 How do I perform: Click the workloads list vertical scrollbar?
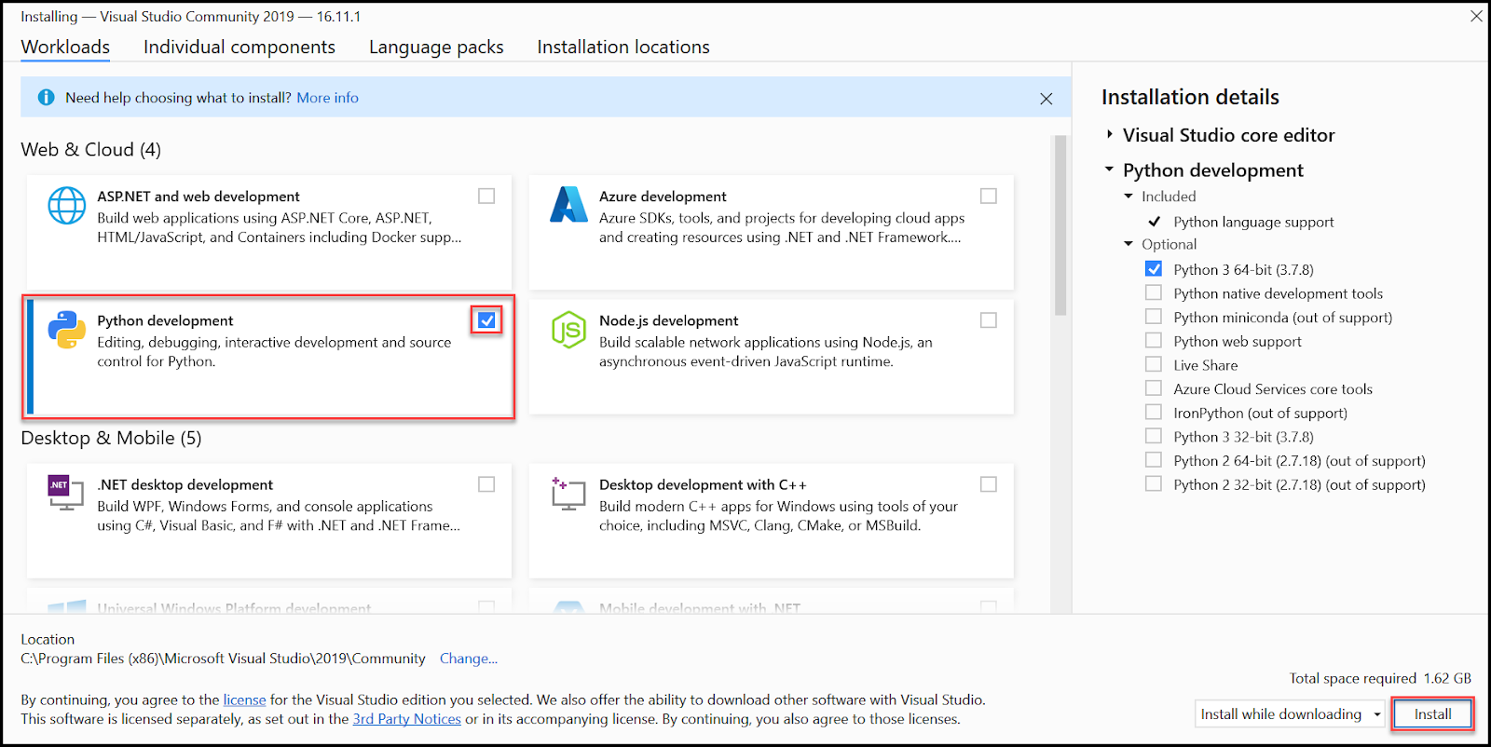(1060, 226)
